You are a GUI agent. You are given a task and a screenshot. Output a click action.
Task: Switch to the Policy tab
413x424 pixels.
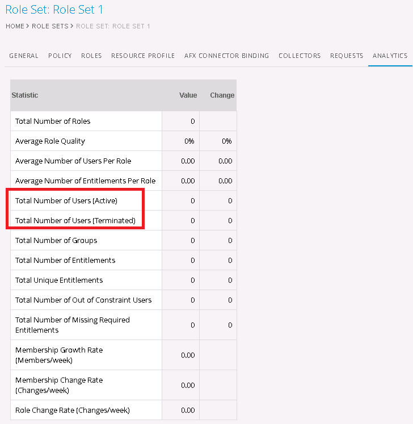coord(60,56)
